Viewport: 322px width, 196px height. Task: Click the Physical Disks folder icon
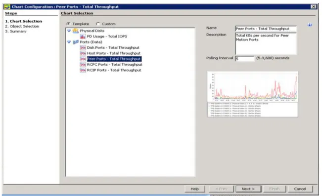click(x=76, y=31)
